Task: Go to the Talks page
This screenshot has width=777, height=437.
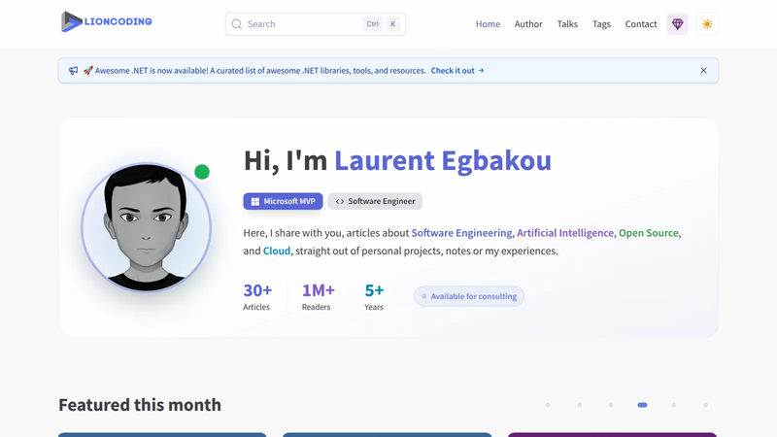Action: pyautogui.click(x=567, y=23)
